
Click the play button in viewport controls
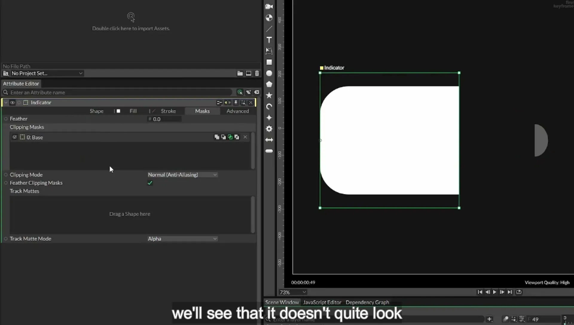coord(494,292)
